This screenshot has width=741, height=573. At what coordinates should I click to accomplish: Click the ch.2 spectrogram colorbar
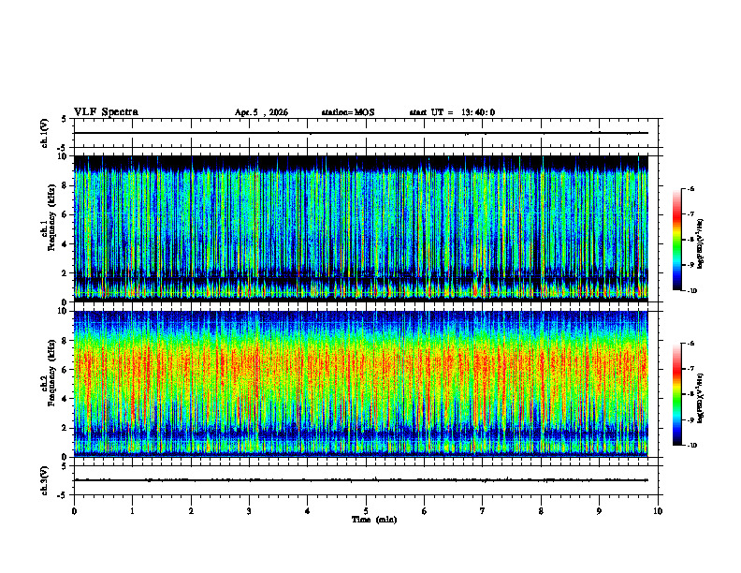coord(676,394)
